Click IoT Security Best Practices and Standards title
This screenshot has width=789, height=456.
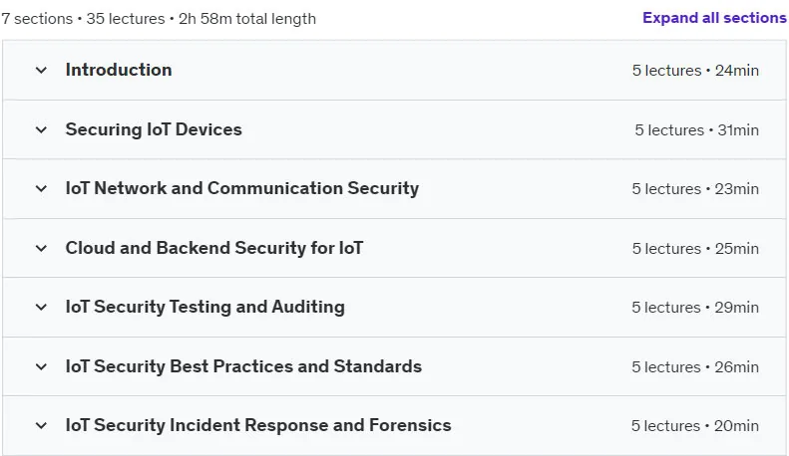[x=243, y=366]
